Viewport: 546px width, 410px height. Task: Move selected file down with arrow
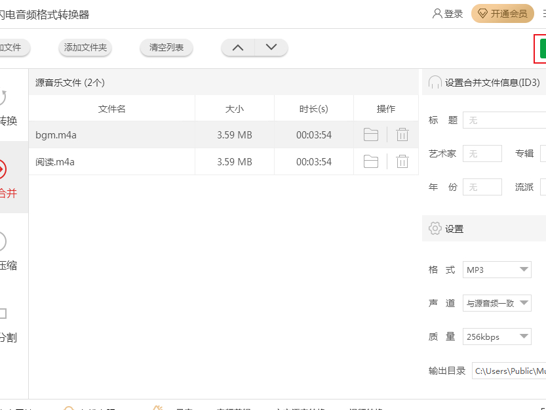click(271, 47)
